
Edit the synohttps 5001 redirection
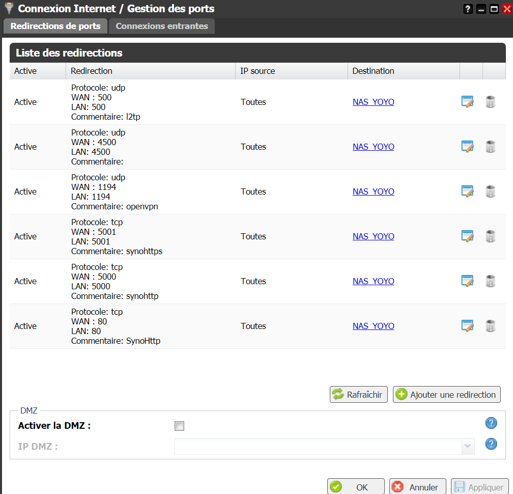pos(467,236)
